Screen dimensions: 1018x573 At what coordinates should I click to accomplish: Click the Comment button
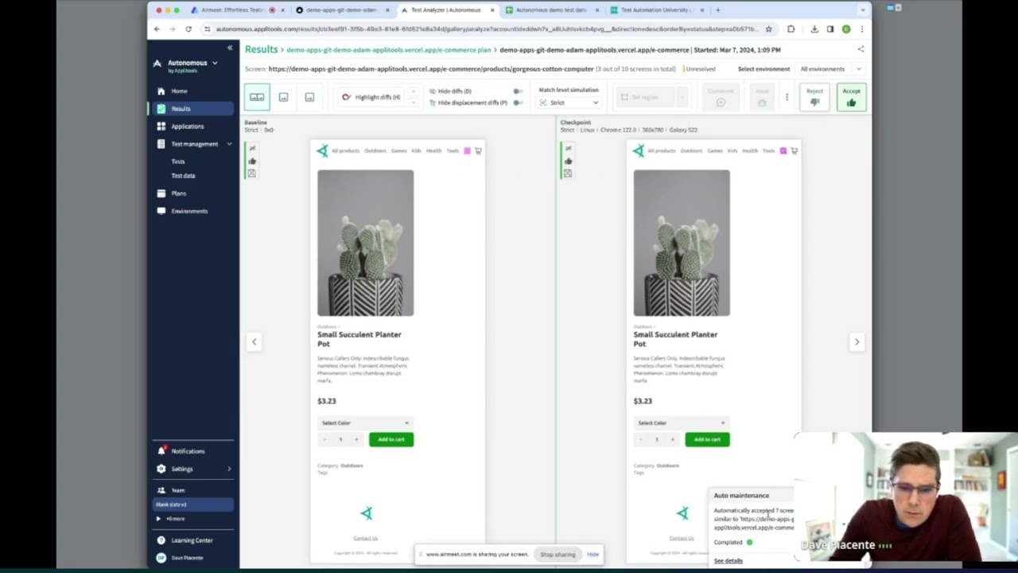(721, 97)
